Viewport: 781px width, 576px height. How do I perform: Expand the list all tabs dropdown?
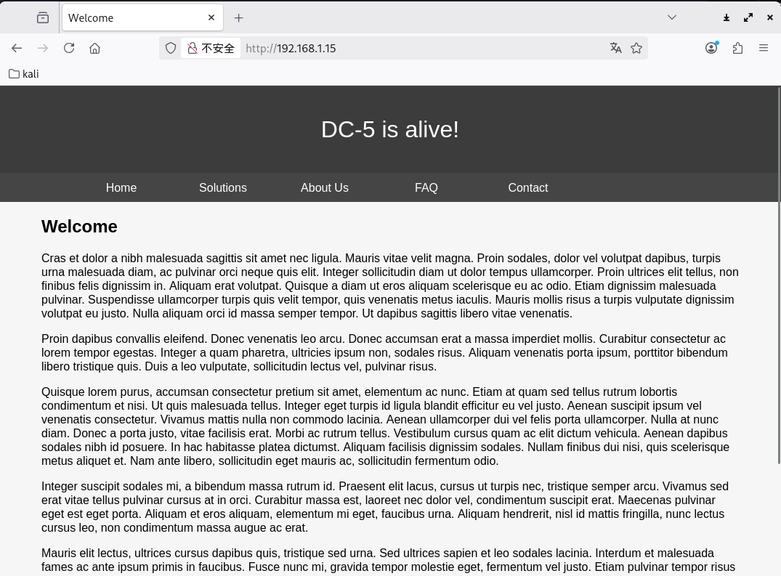coord(672,17)
